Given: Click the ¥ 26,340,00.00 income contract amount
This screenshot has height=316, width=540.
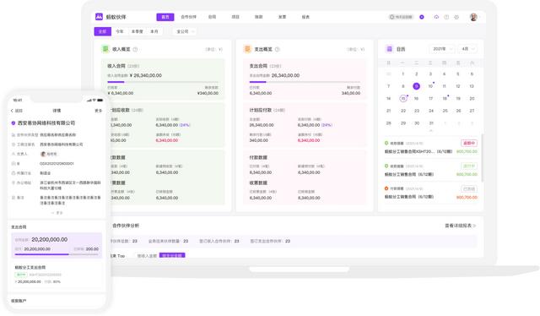Looking at the screenshot, I should point(146,75).
